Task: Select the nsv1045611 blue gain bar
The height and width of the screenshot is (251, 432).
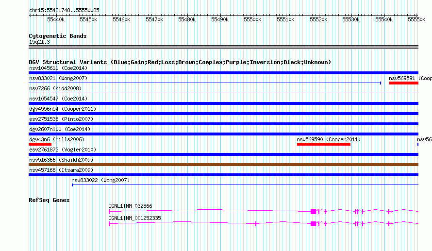Action: coord(223,73)
